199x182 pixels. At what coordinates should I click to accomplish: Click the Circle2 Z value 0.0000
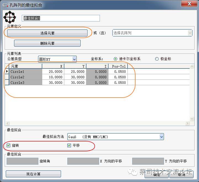(x=97, y=77)
